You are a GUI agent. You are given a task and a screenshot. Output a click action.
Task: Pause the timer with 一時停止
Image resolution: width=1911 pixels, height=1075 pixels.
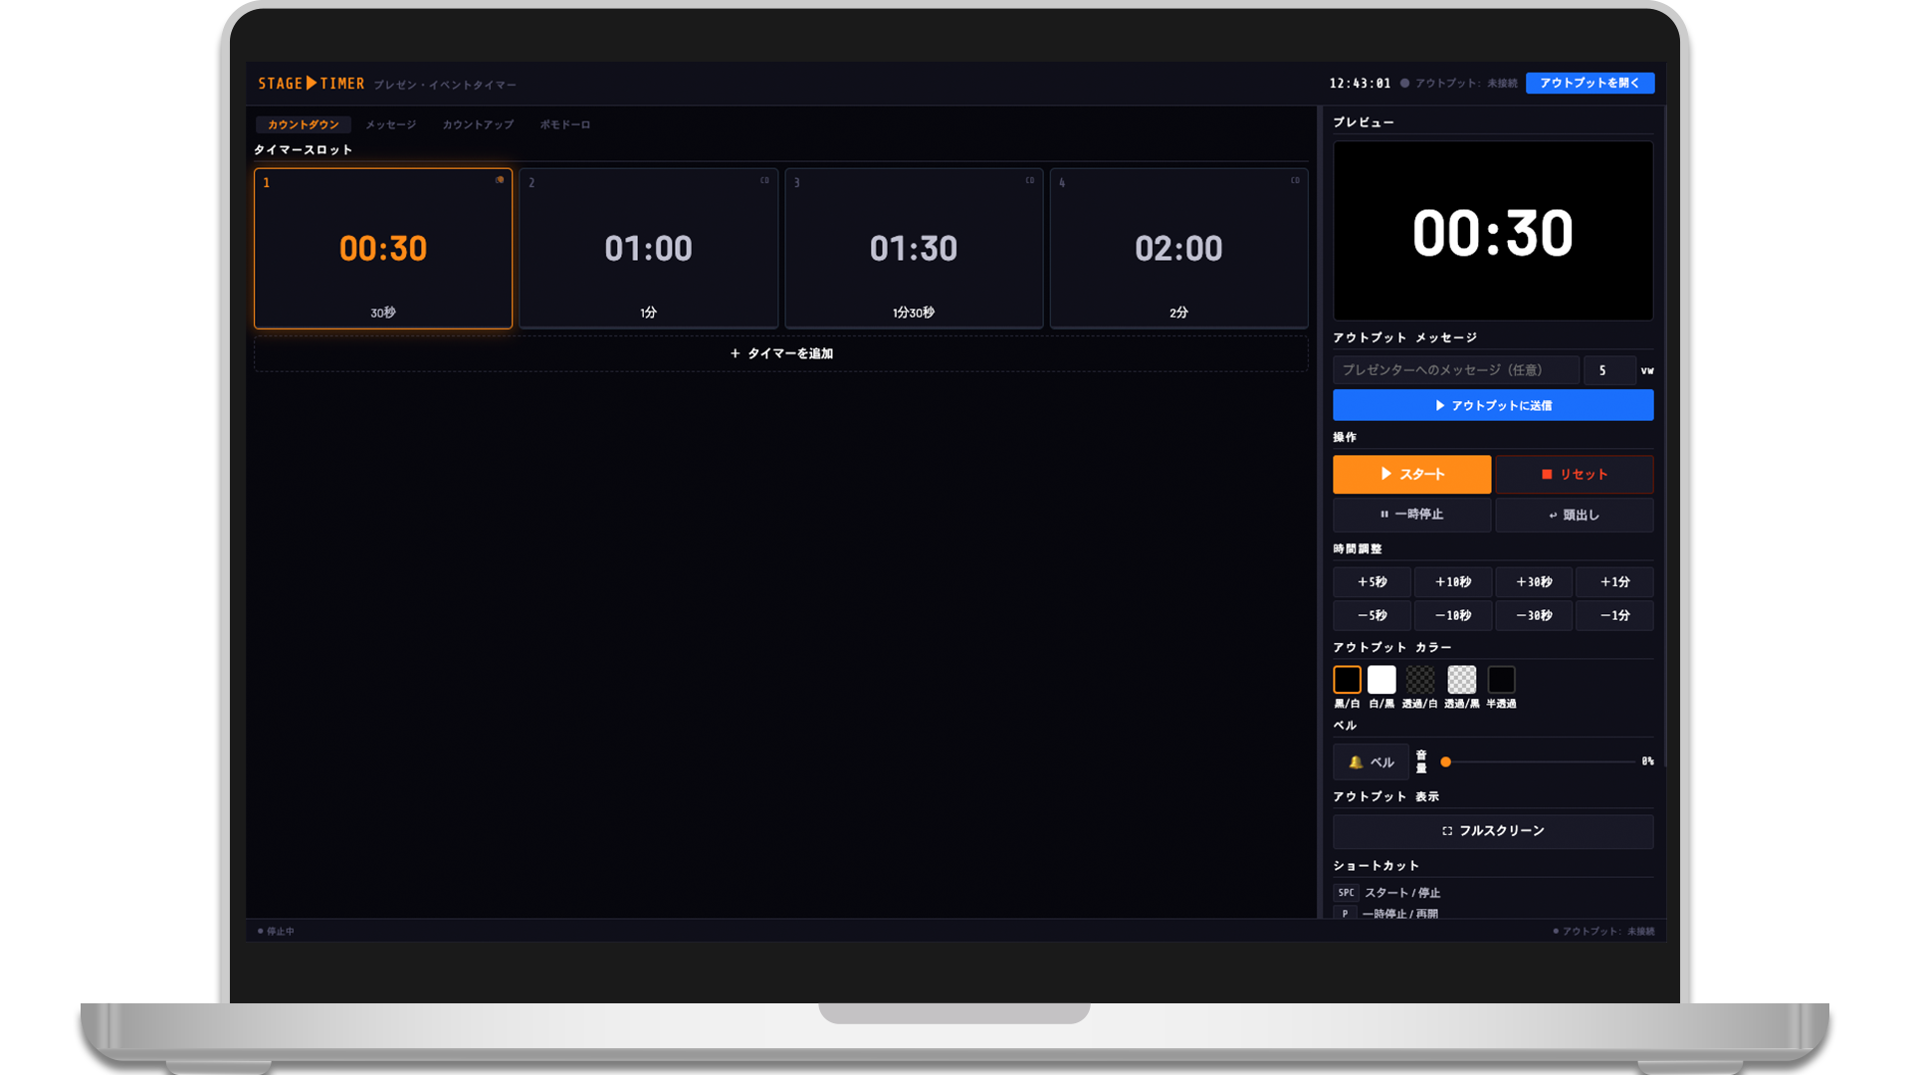(x=1411, y=515)
